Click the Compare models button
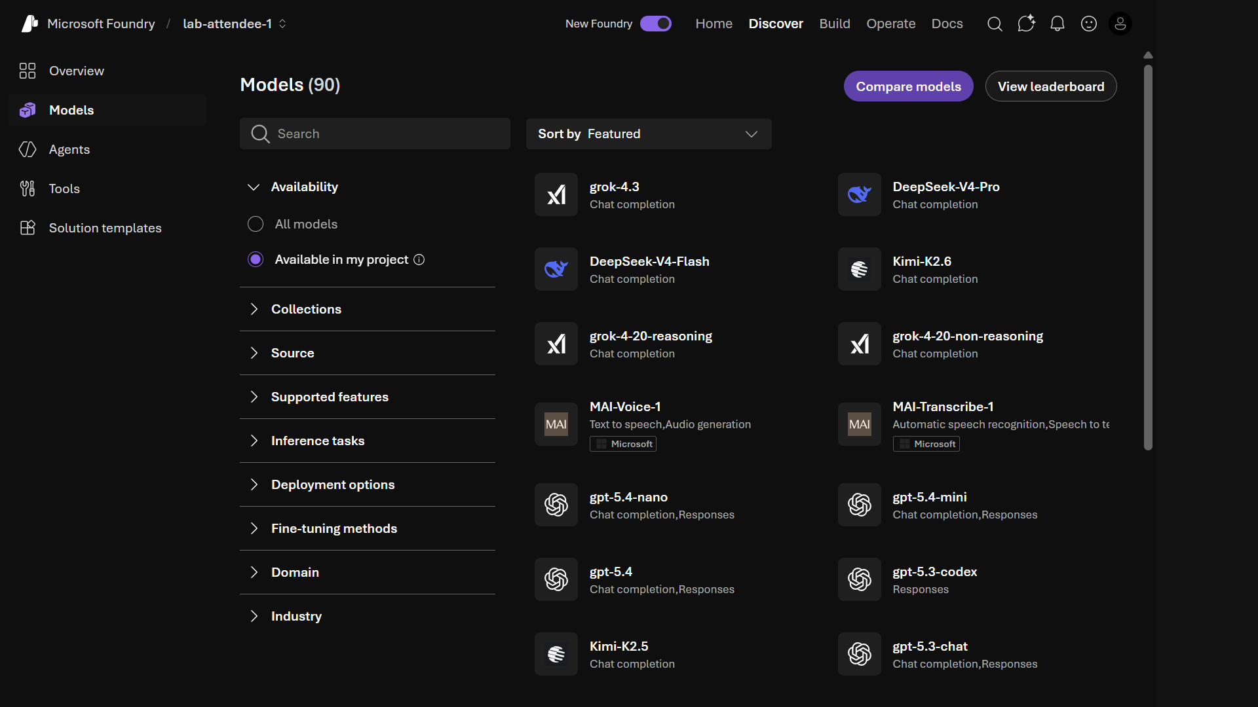The width and height of the screenshot is (1258, 707). coord(908,86)
